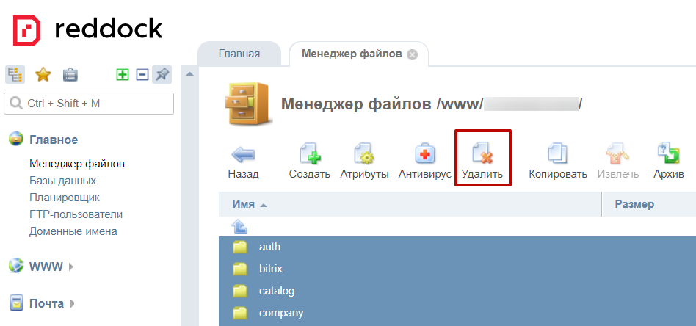This screenshot has height=326, width=696.
Task: Toggle the sidebar pin icon
Action: pyautogui.click(x=162, y=74)
